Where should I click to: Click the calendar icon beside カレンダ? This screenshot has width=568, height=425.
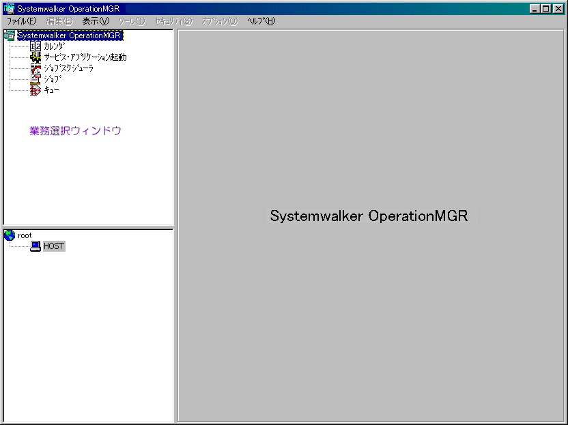coord(35,46)
